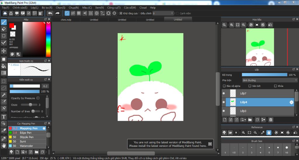
Task: Enable Opacity by Pressure checkbox
Action: 38,98
